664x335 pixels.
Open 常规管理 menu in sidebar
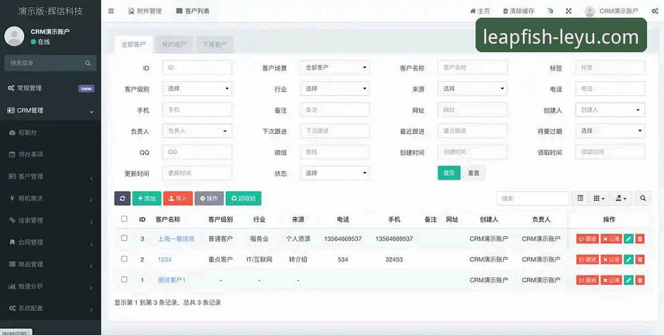(x=50, y=88)
